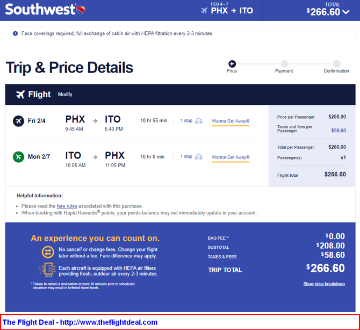Image resolution: width=360 pixels, height=330 pixels.
Task: Click the blue info icon in notice
Action: 15,33
